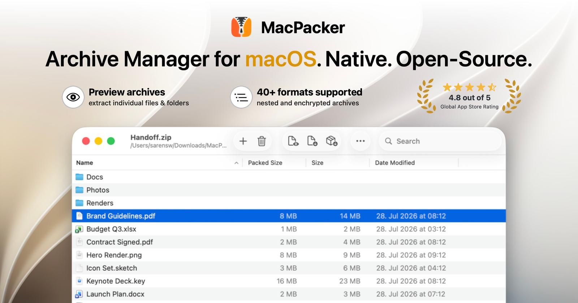
Task: Minimize the window with the yellow button
Action: (98, 141)
